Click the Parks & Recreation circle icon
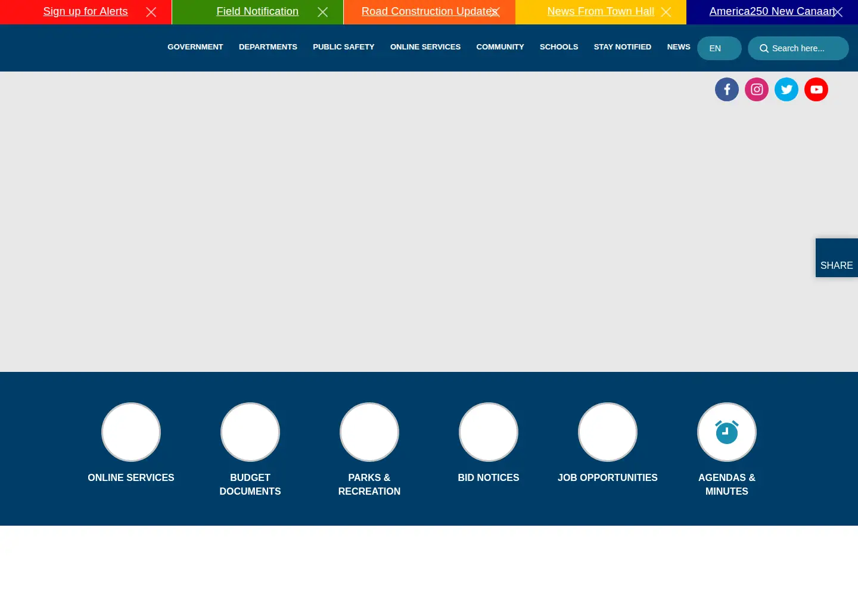Screen dimensions: 858x596 click(x=369, y=432)
